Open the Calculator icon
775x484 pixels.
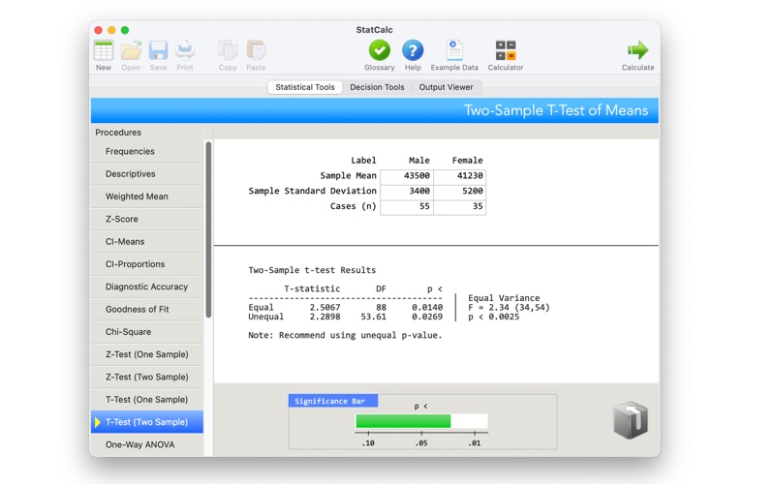point(505,50)
